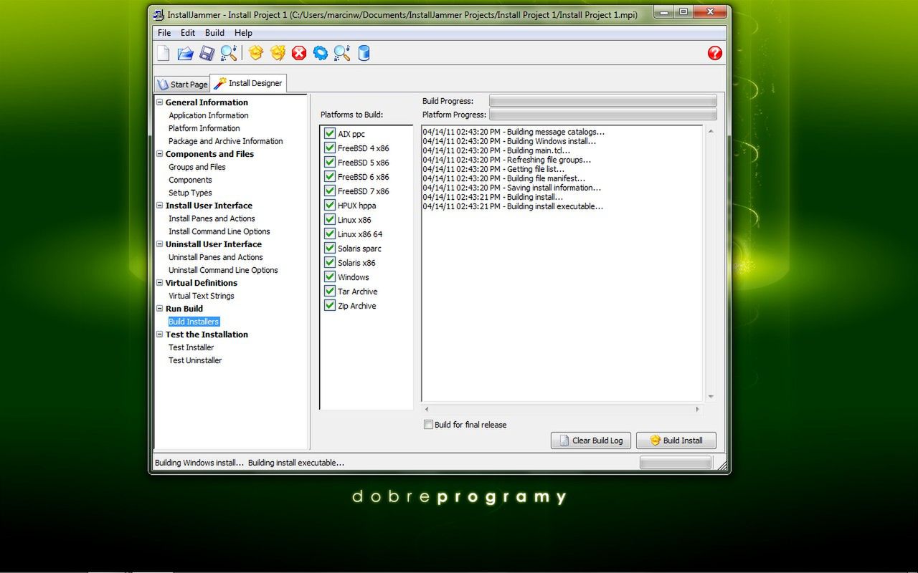
Task: Click the build log scroll-right arrow
Action: pyautogui.click(x=697, y=410)
